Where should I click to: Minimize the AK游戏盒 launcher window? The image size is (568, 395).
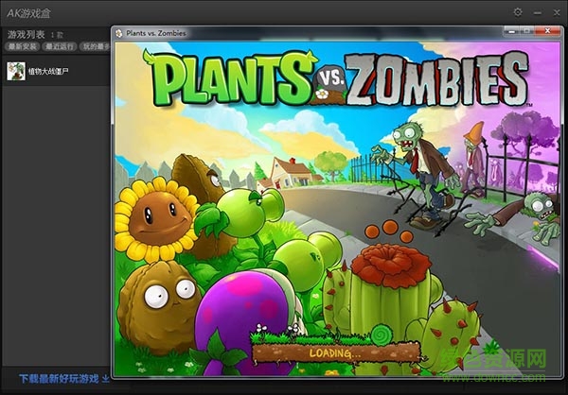tap(537, 11)
